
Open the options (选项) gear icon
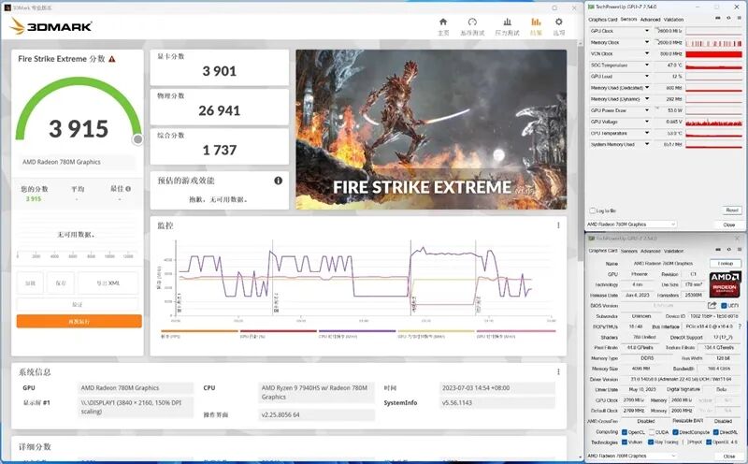click(x=558, y=22)
